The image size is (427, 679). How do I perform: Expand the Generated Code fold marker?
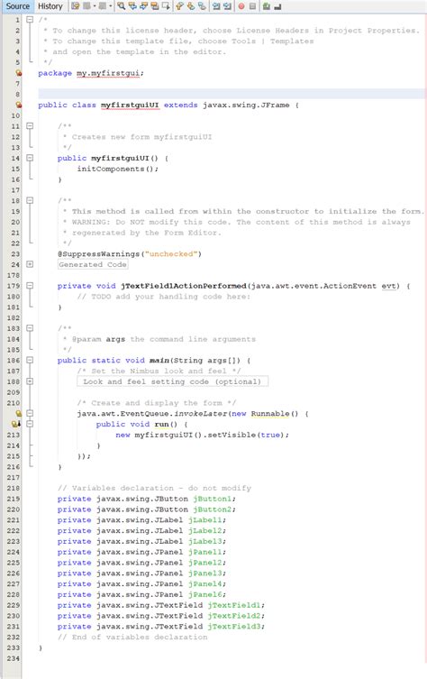point(30,264)
